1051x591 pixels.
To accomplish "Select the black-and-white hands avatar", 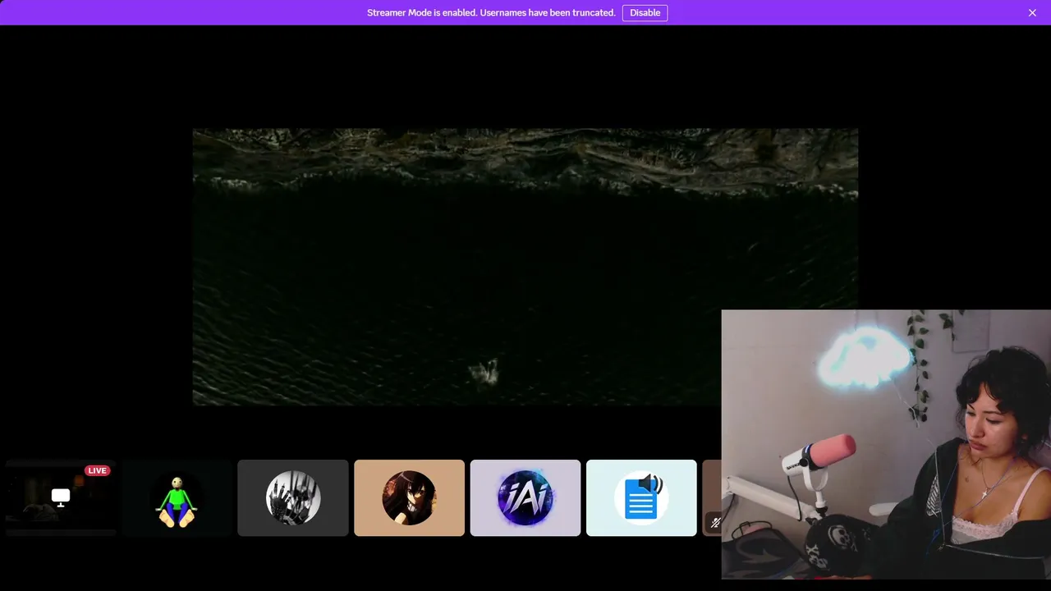I will click(x=293, y=498).
